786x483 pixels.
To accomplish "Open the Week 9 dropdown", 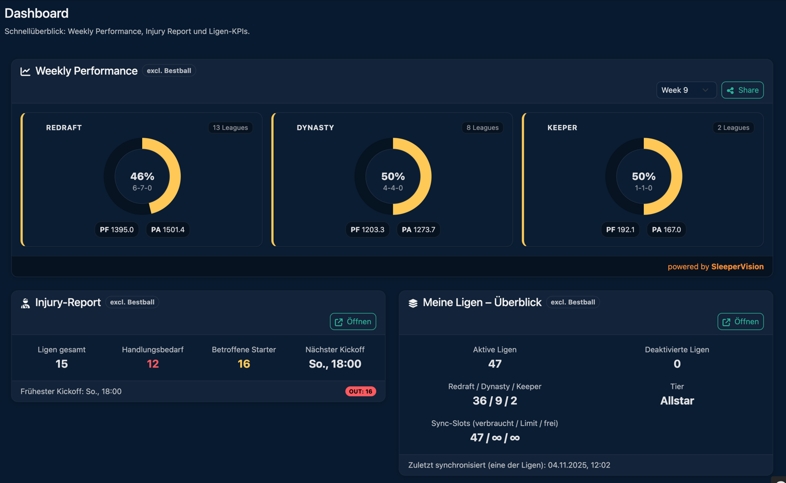I will tap(686, 90).
